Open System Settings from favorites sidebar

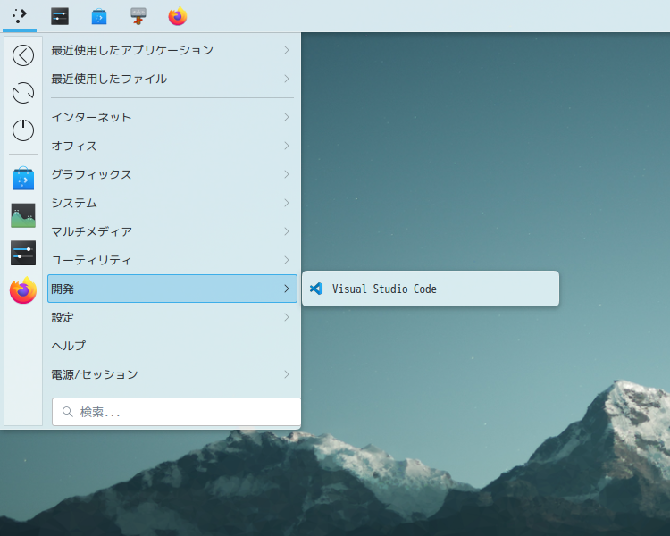[x=23, y=253]
